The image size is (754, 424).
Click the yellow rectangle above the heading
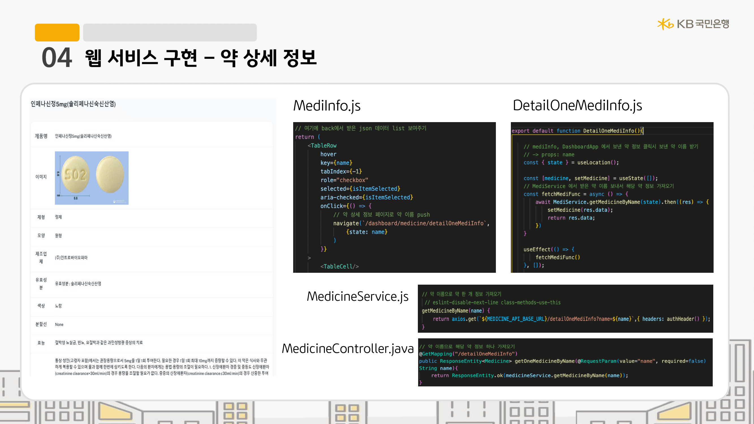tap(57, 33)
